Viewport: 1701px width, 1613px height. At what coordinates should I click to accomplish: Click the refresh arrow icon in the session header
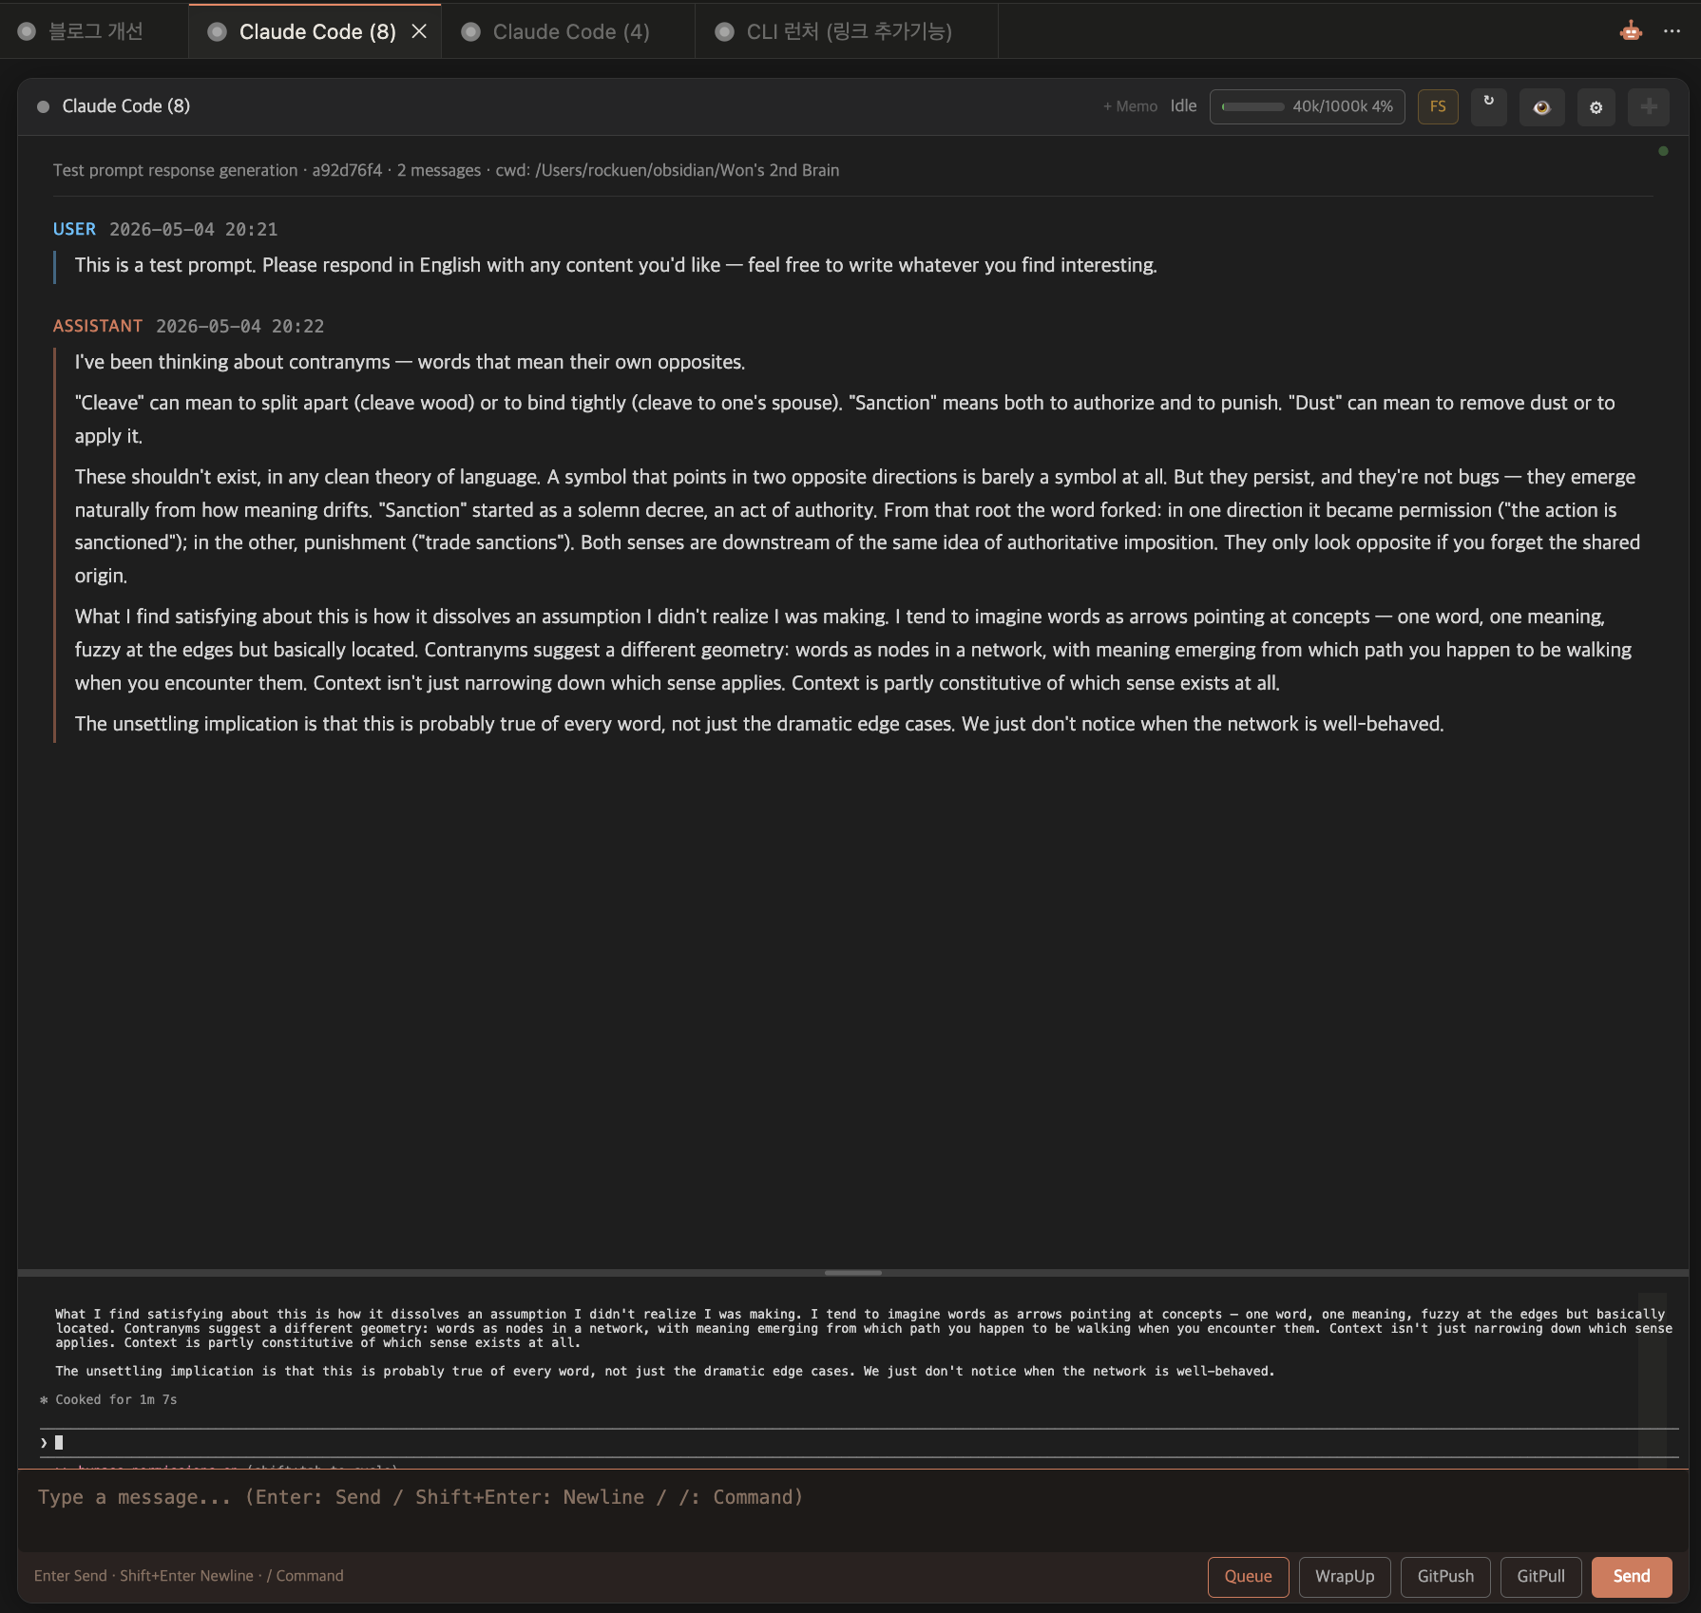point(1489,105)
